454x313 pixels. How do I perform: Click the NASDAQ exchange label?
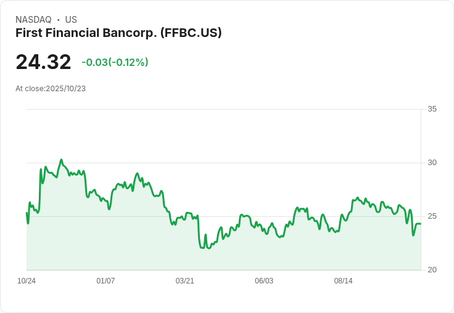click(33, 20)
